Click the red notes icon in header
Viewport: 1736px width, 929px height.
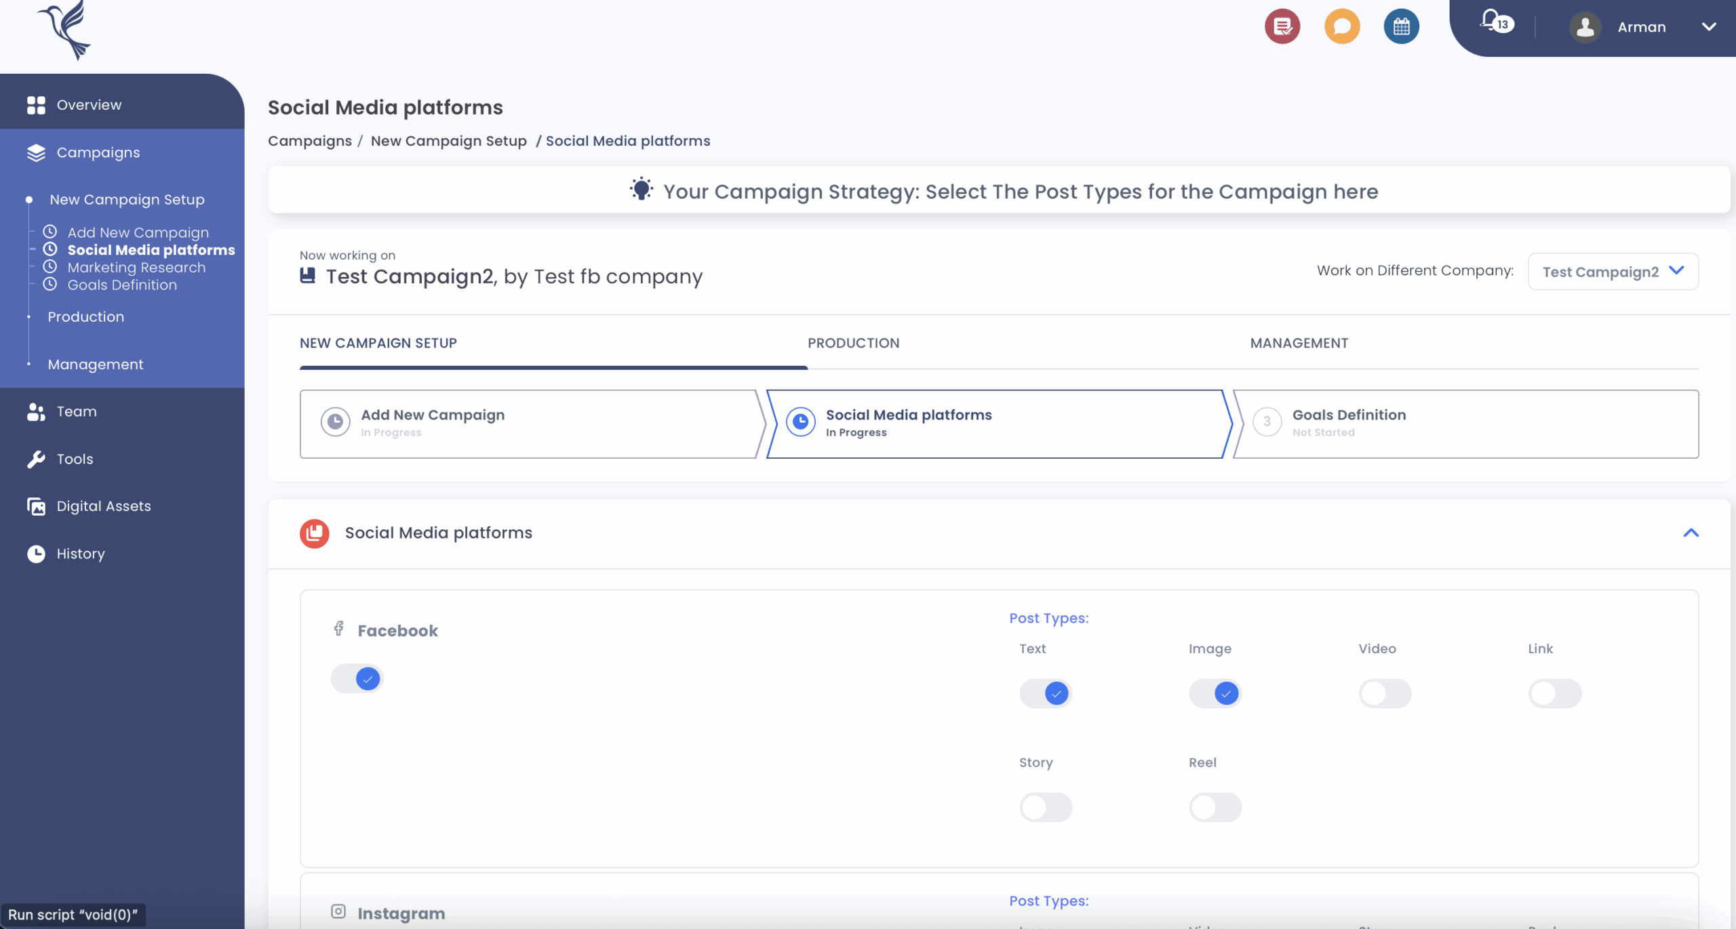click(1282, 26)
